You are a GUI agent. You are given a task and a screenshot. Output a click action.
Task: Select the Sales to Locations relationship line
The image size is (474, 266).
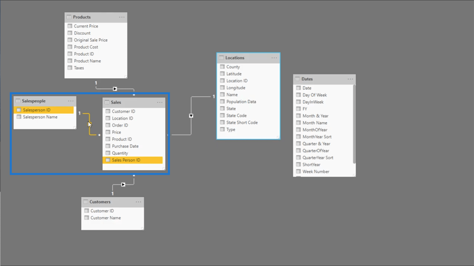191,116
